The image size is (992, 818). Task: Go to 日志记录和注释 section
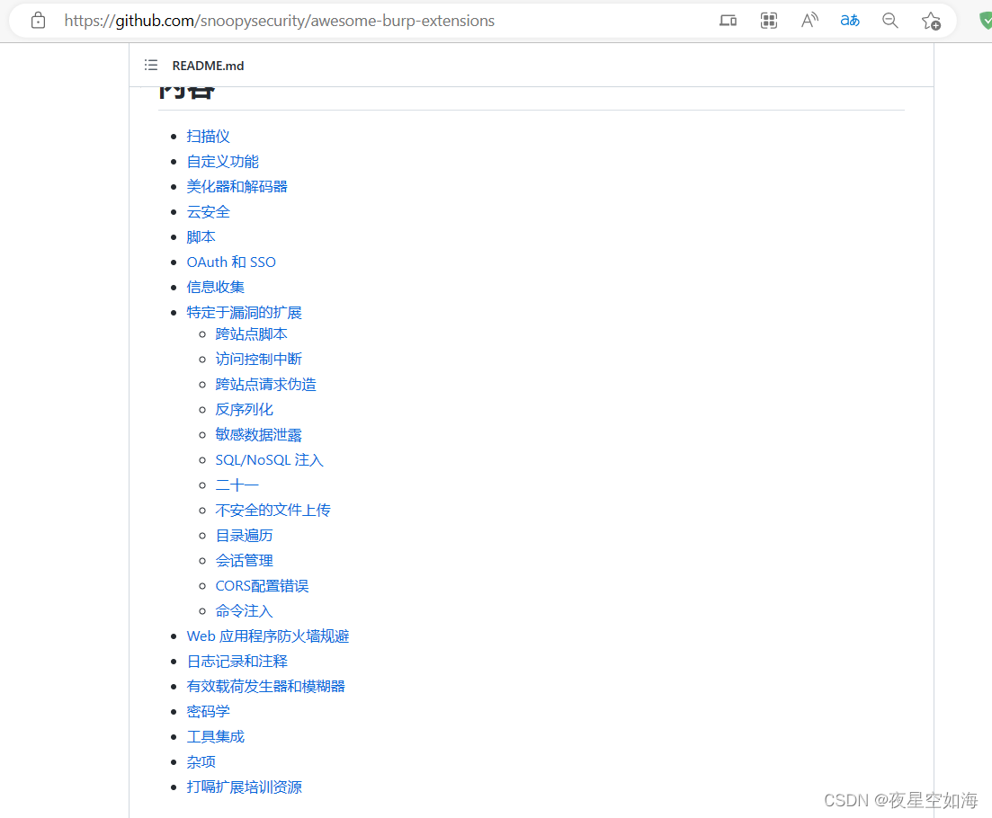(237, 662)
